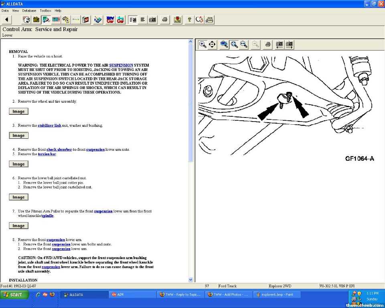Click the previous image camera icon
Image resolution: width=385 pixels, height=308 pixels.
279,45
